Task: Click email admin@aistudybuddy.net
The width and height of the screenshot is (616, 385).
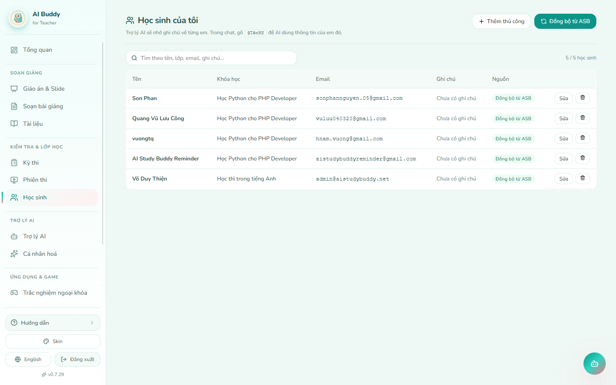Action: tap(352, 179)
